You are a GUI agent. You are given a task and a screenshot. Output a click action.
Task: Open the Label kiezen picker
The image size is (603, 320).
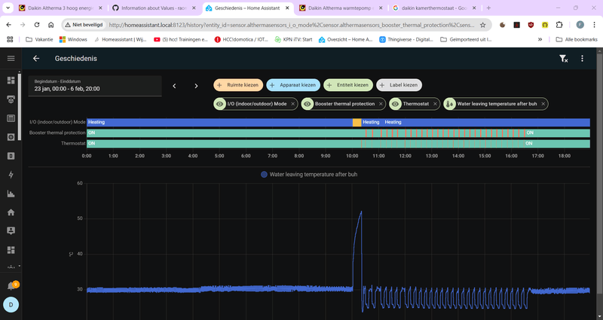click(x=399, y=85)
